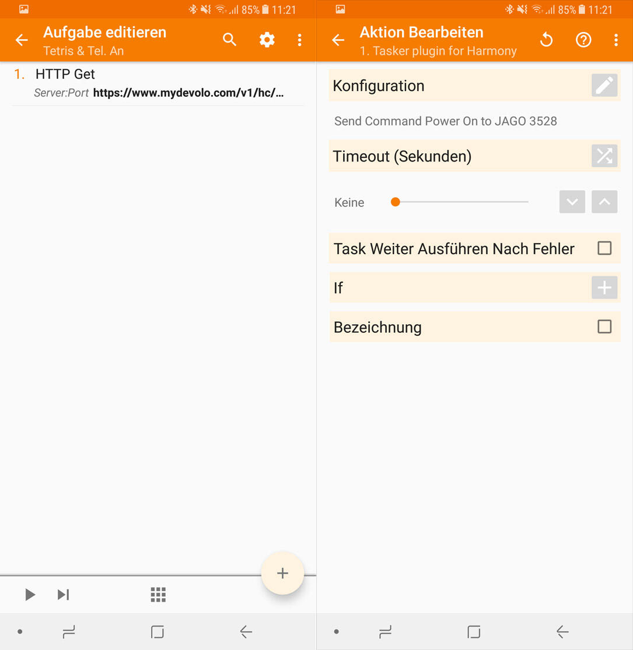Click the revert arrow icon in Aktion Bearbeiten
The height and width of the screenshot is (650, 633).
[546, 40]
